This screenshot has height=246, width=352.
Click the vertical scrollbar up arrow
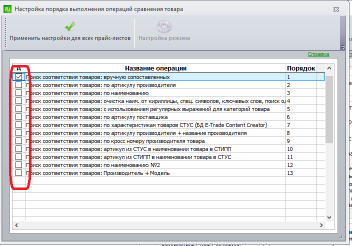point(329,68)
